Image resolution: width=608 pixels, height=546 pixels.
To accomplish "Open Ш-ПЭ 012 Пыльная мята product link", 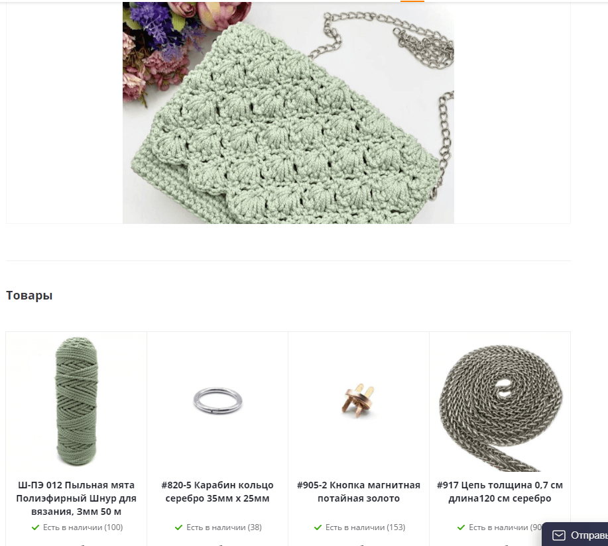I will (x=76, y=498).
